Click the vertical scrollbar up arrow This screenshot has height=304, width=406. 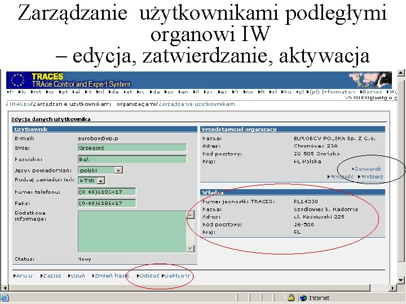tap(400, 73)
